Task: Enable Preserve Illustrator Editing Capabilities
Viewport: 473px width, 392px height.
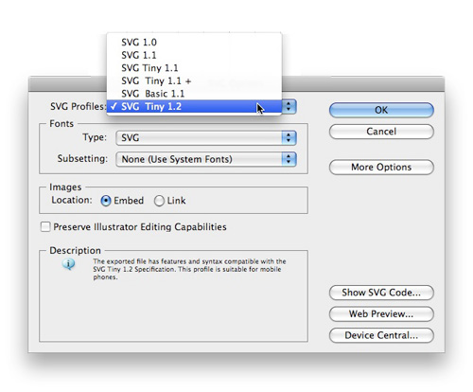Action: pyautogui.click(x=45, y=226)
